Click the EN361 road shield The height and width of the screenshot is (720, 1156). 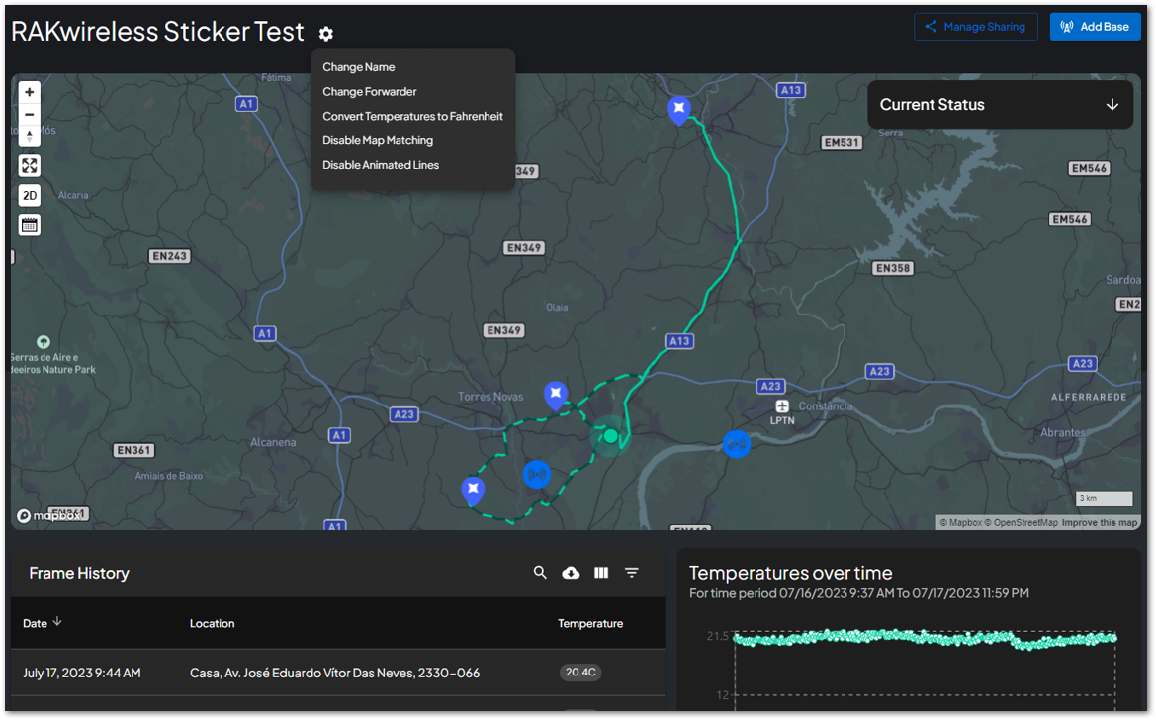point(133,450)
